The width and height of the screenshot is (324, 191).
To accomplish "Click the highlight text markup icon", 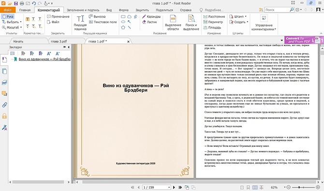I will point(28,19).
